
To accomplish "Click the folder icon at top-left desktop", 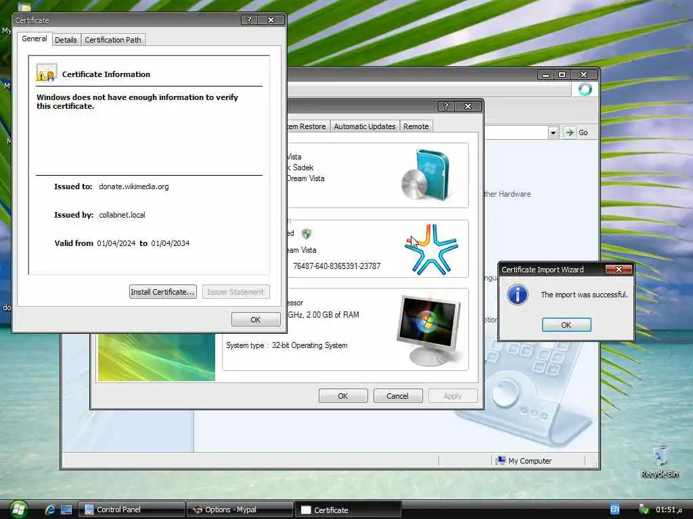I will [x=24, y=6].
